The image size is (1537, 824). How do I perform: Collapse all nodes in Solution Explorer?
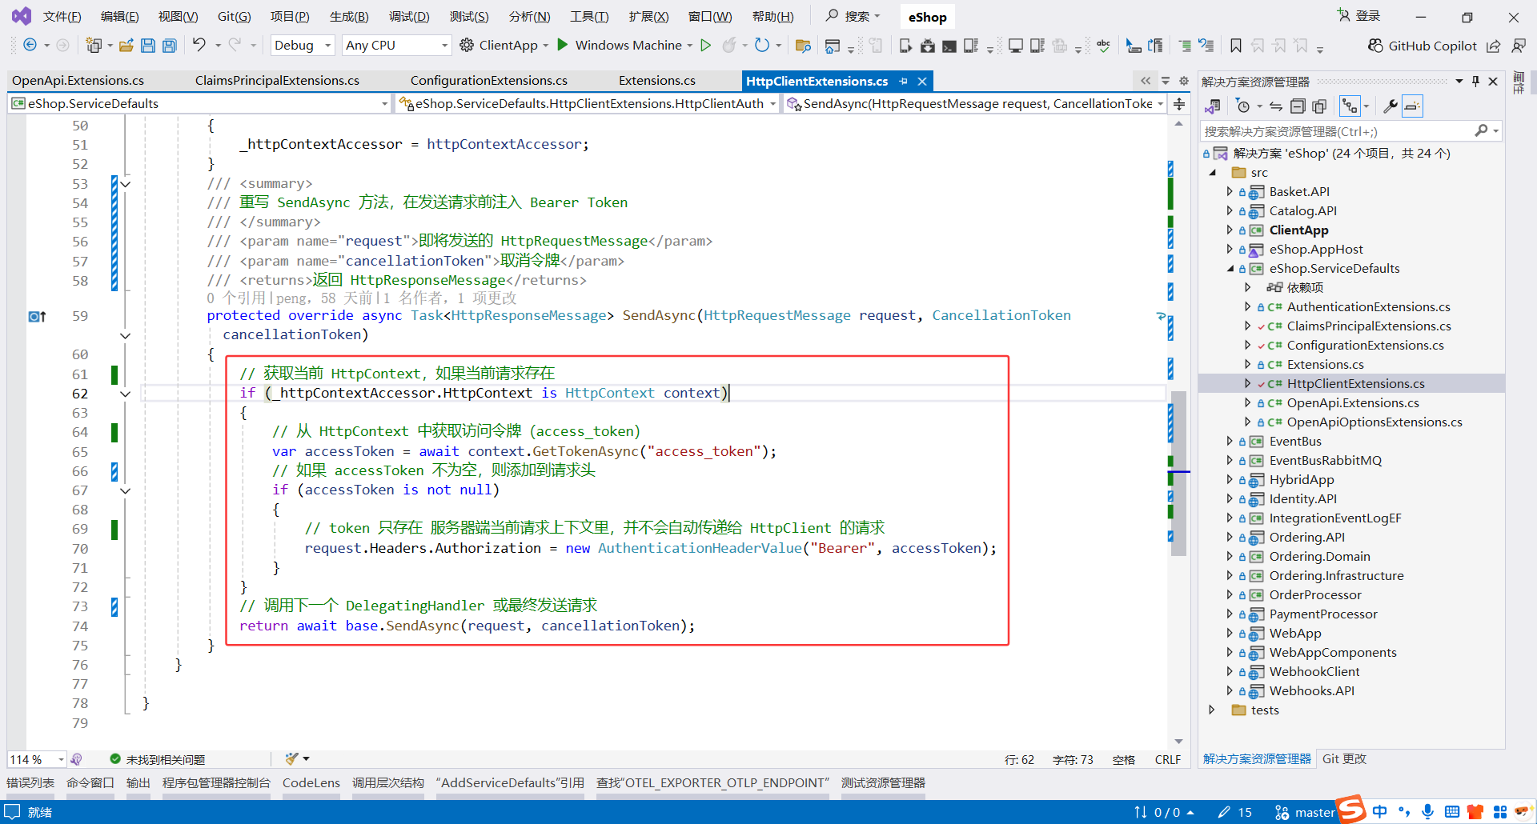[x=1298, y=106]
